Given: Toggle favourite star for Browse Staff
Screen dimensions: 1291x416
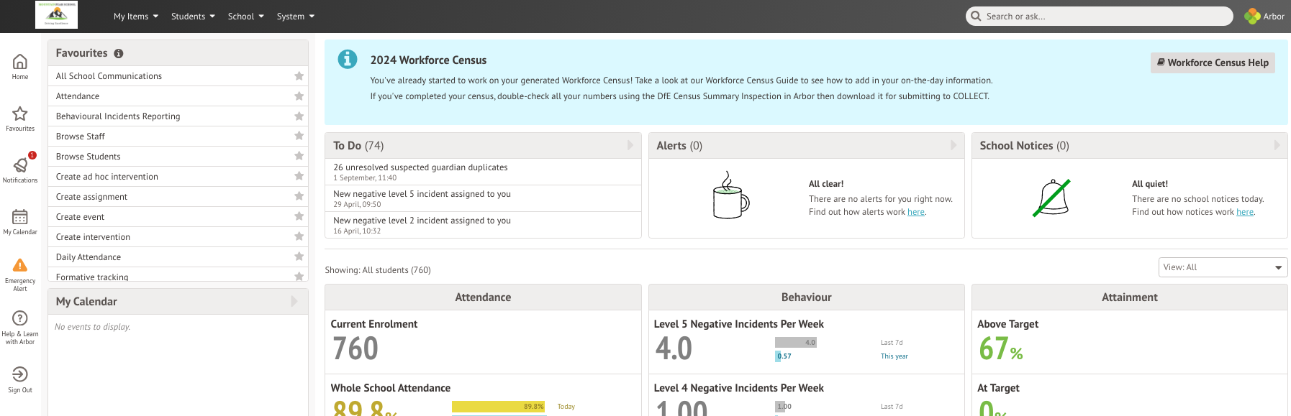Looking at the screenshot, I should [x=299, y=137].
